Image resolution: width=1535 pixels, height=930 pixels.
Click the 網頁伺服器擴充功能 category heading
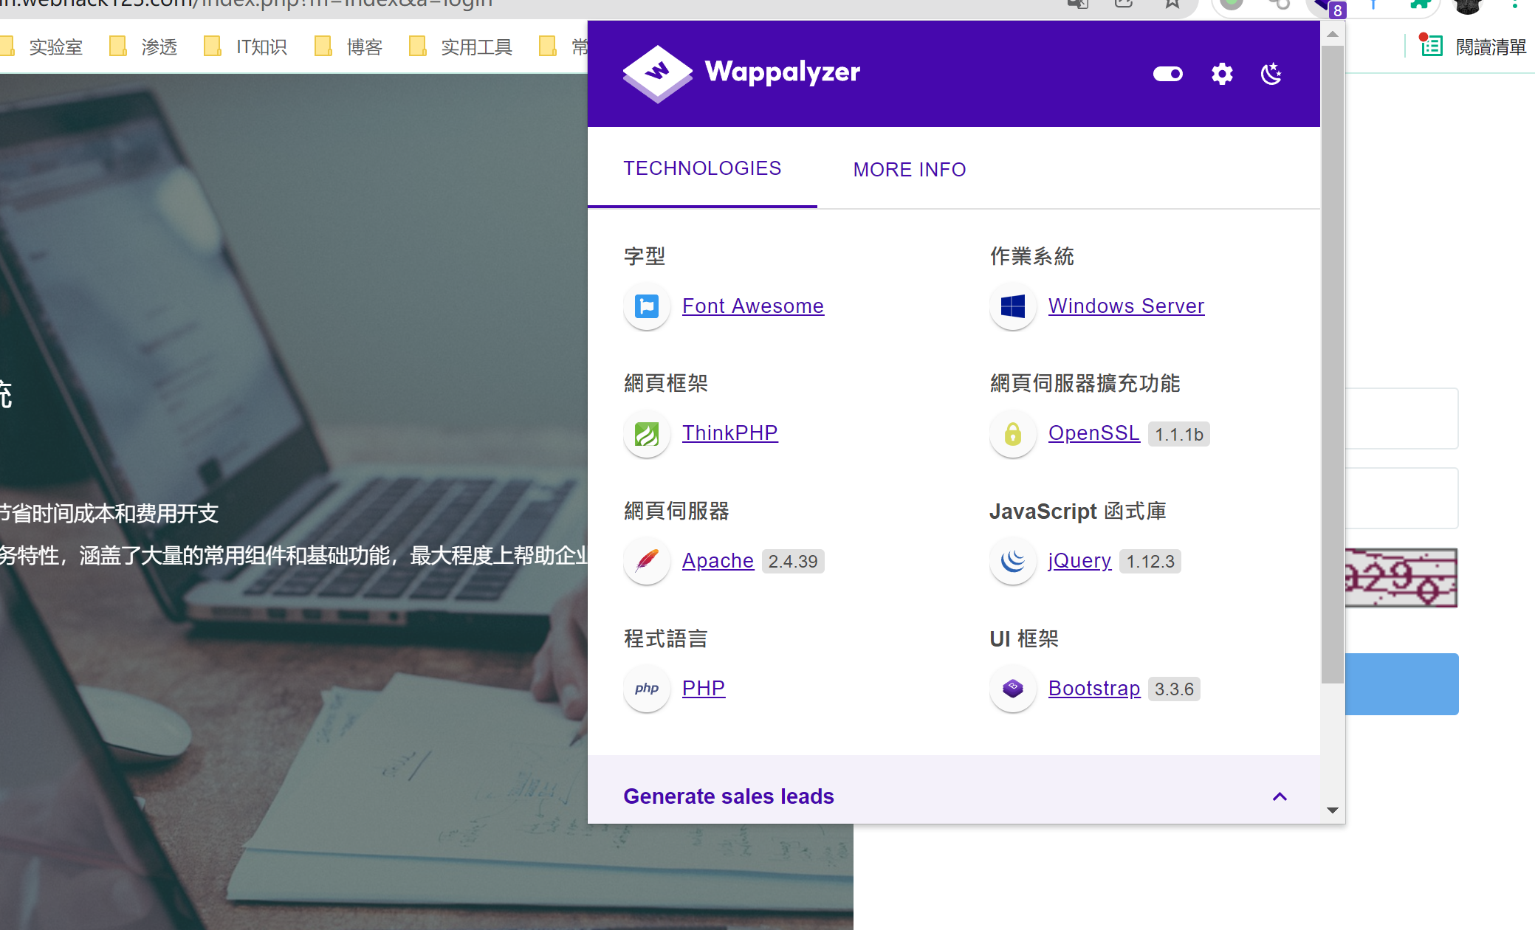point(1085,383)
